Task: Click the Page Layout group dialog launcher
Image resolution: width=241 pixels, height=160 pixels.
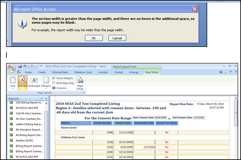Action: [84, 93]
